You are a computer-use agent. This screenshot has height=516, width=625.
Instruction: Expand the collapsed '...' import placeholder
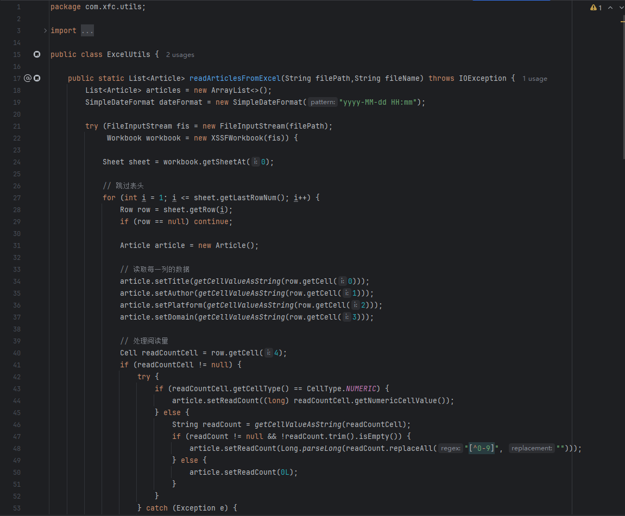[87, 31]
